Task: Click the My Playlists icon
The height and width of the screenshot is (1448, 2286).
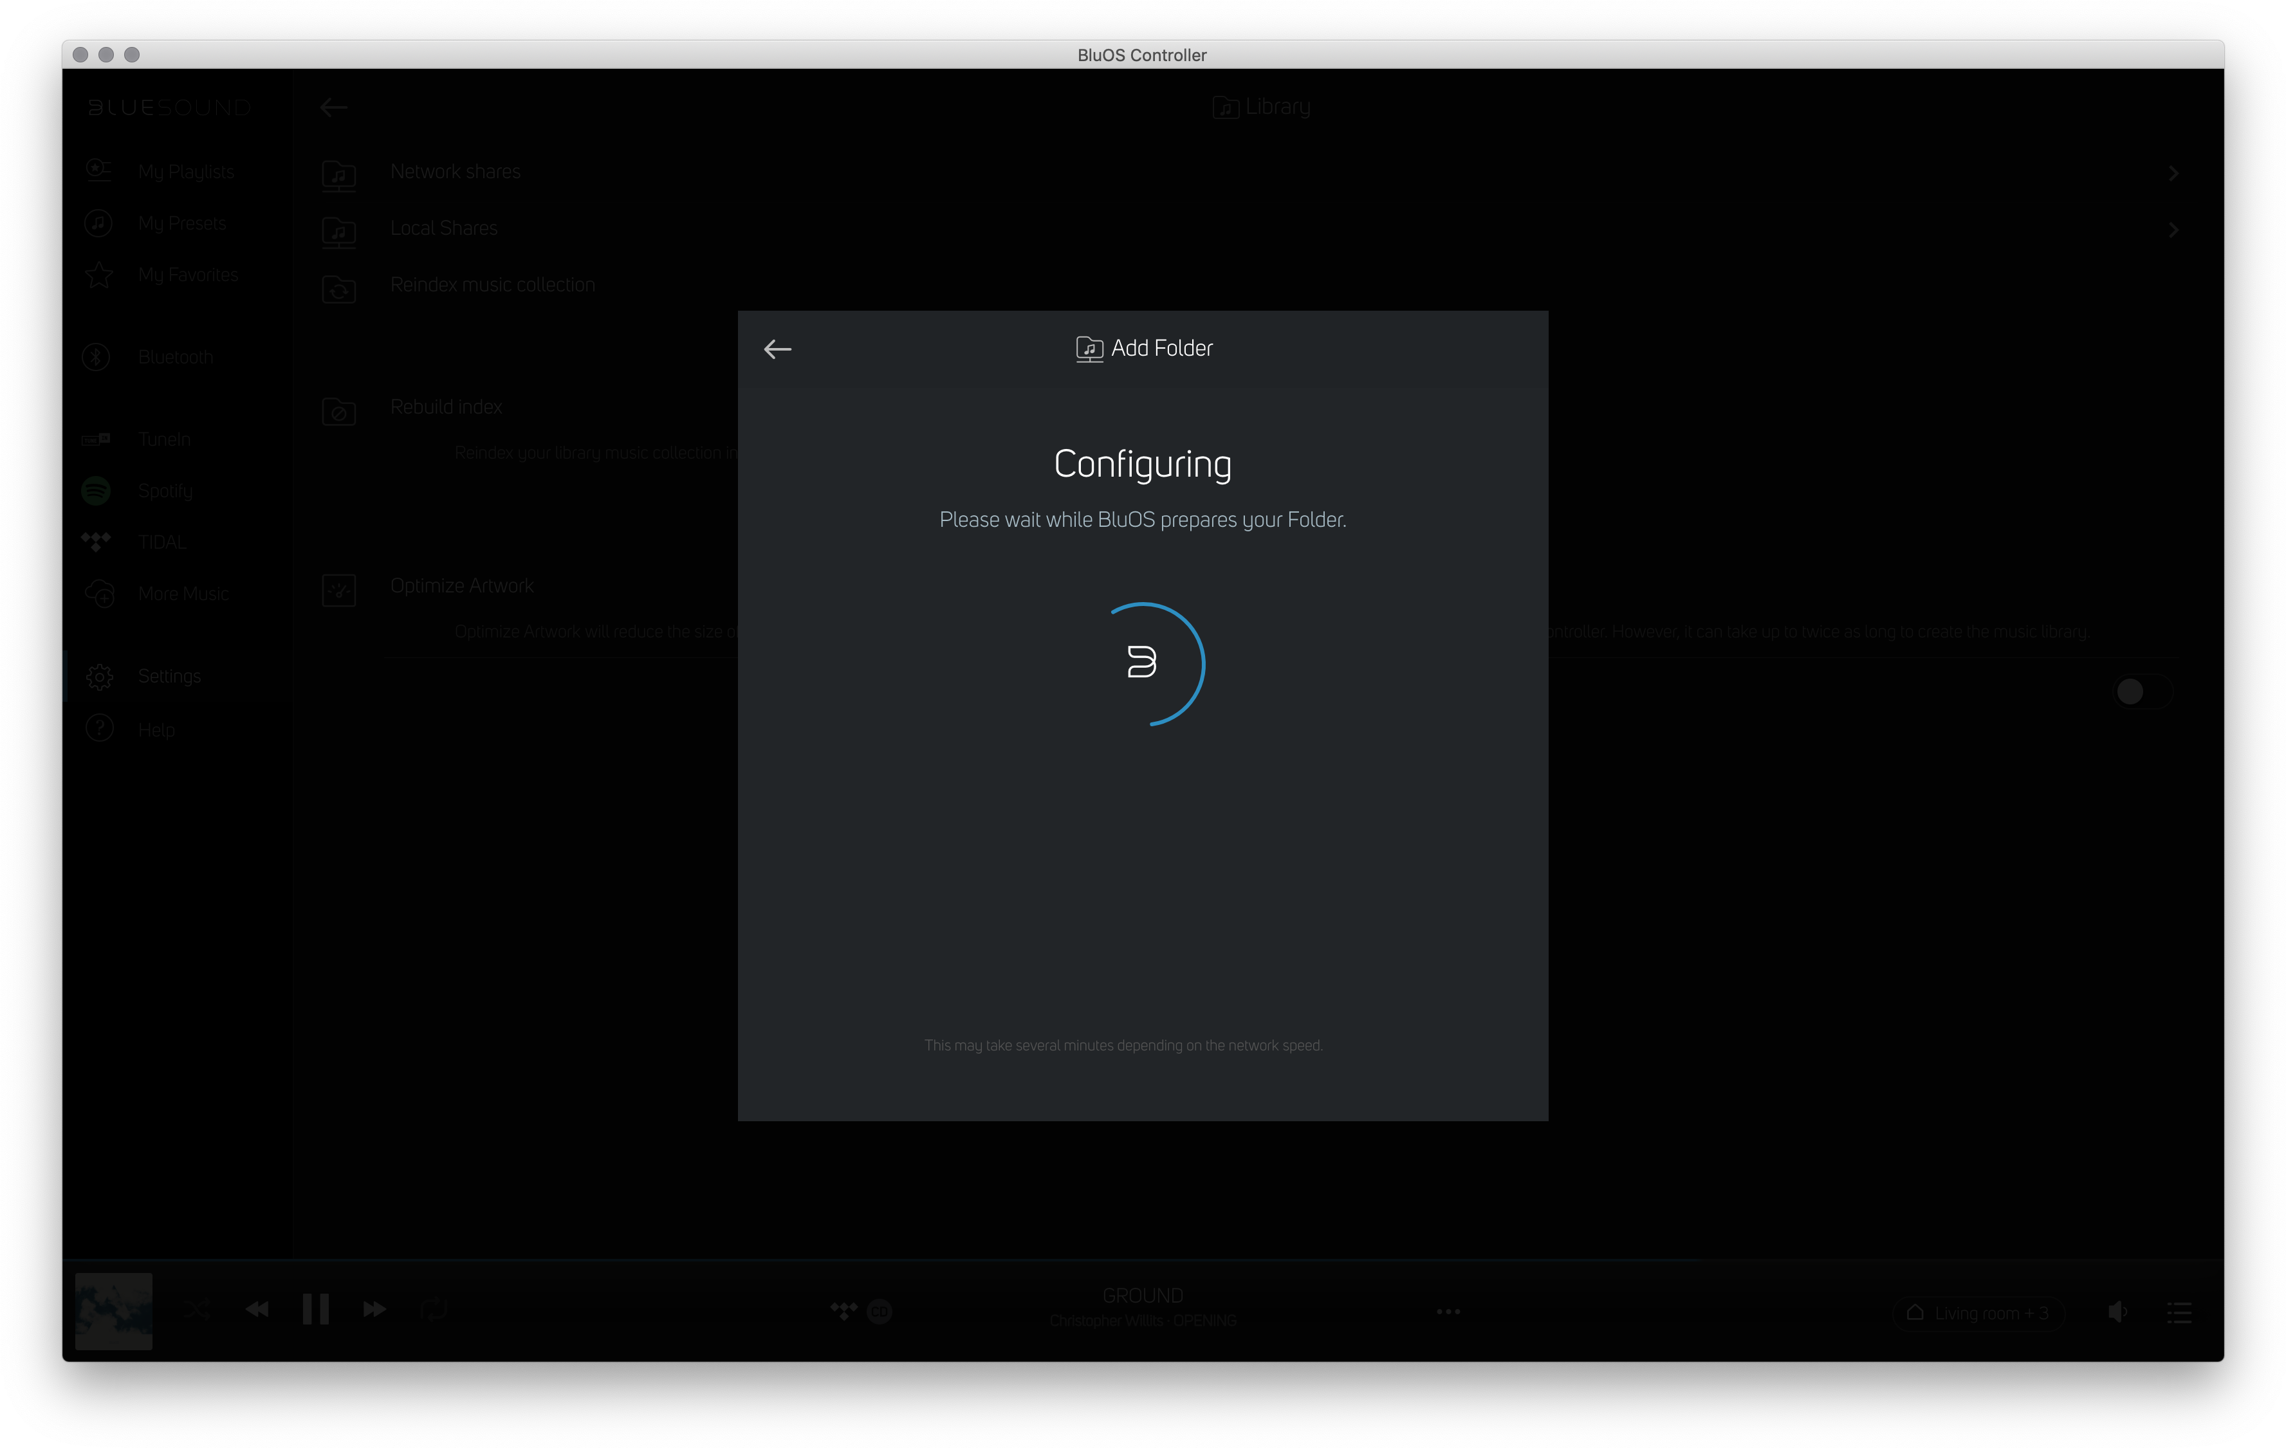Action: pos(98,170)
